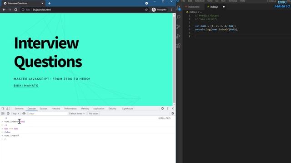291x163 pixels.
Task: Reload the Chrome page
Action: 16,10
